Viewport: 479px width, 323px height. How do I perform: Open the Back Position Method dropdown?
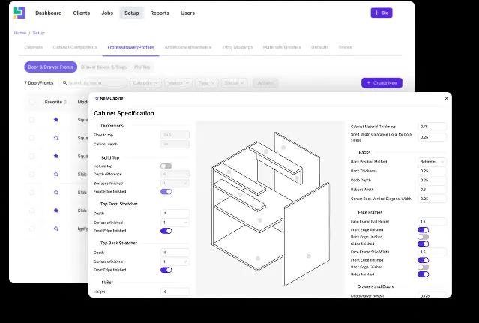[432, 161]
